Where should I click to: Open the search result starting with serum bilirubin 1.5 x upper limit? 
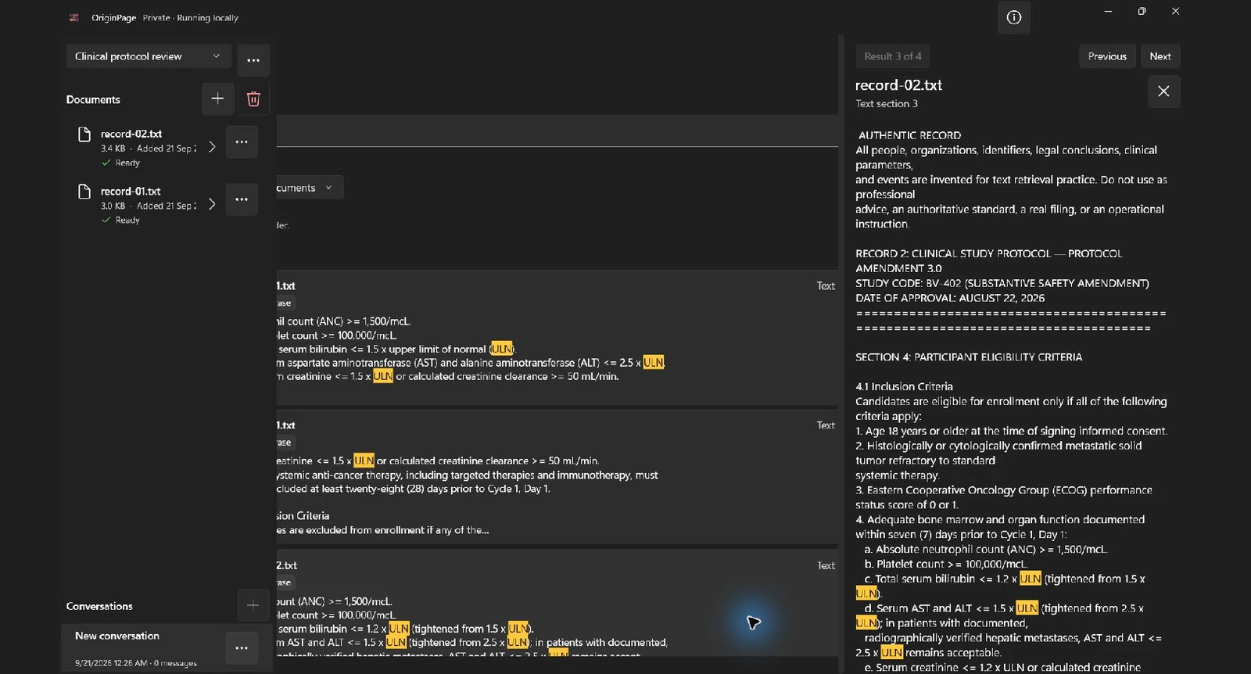(557, 337)
